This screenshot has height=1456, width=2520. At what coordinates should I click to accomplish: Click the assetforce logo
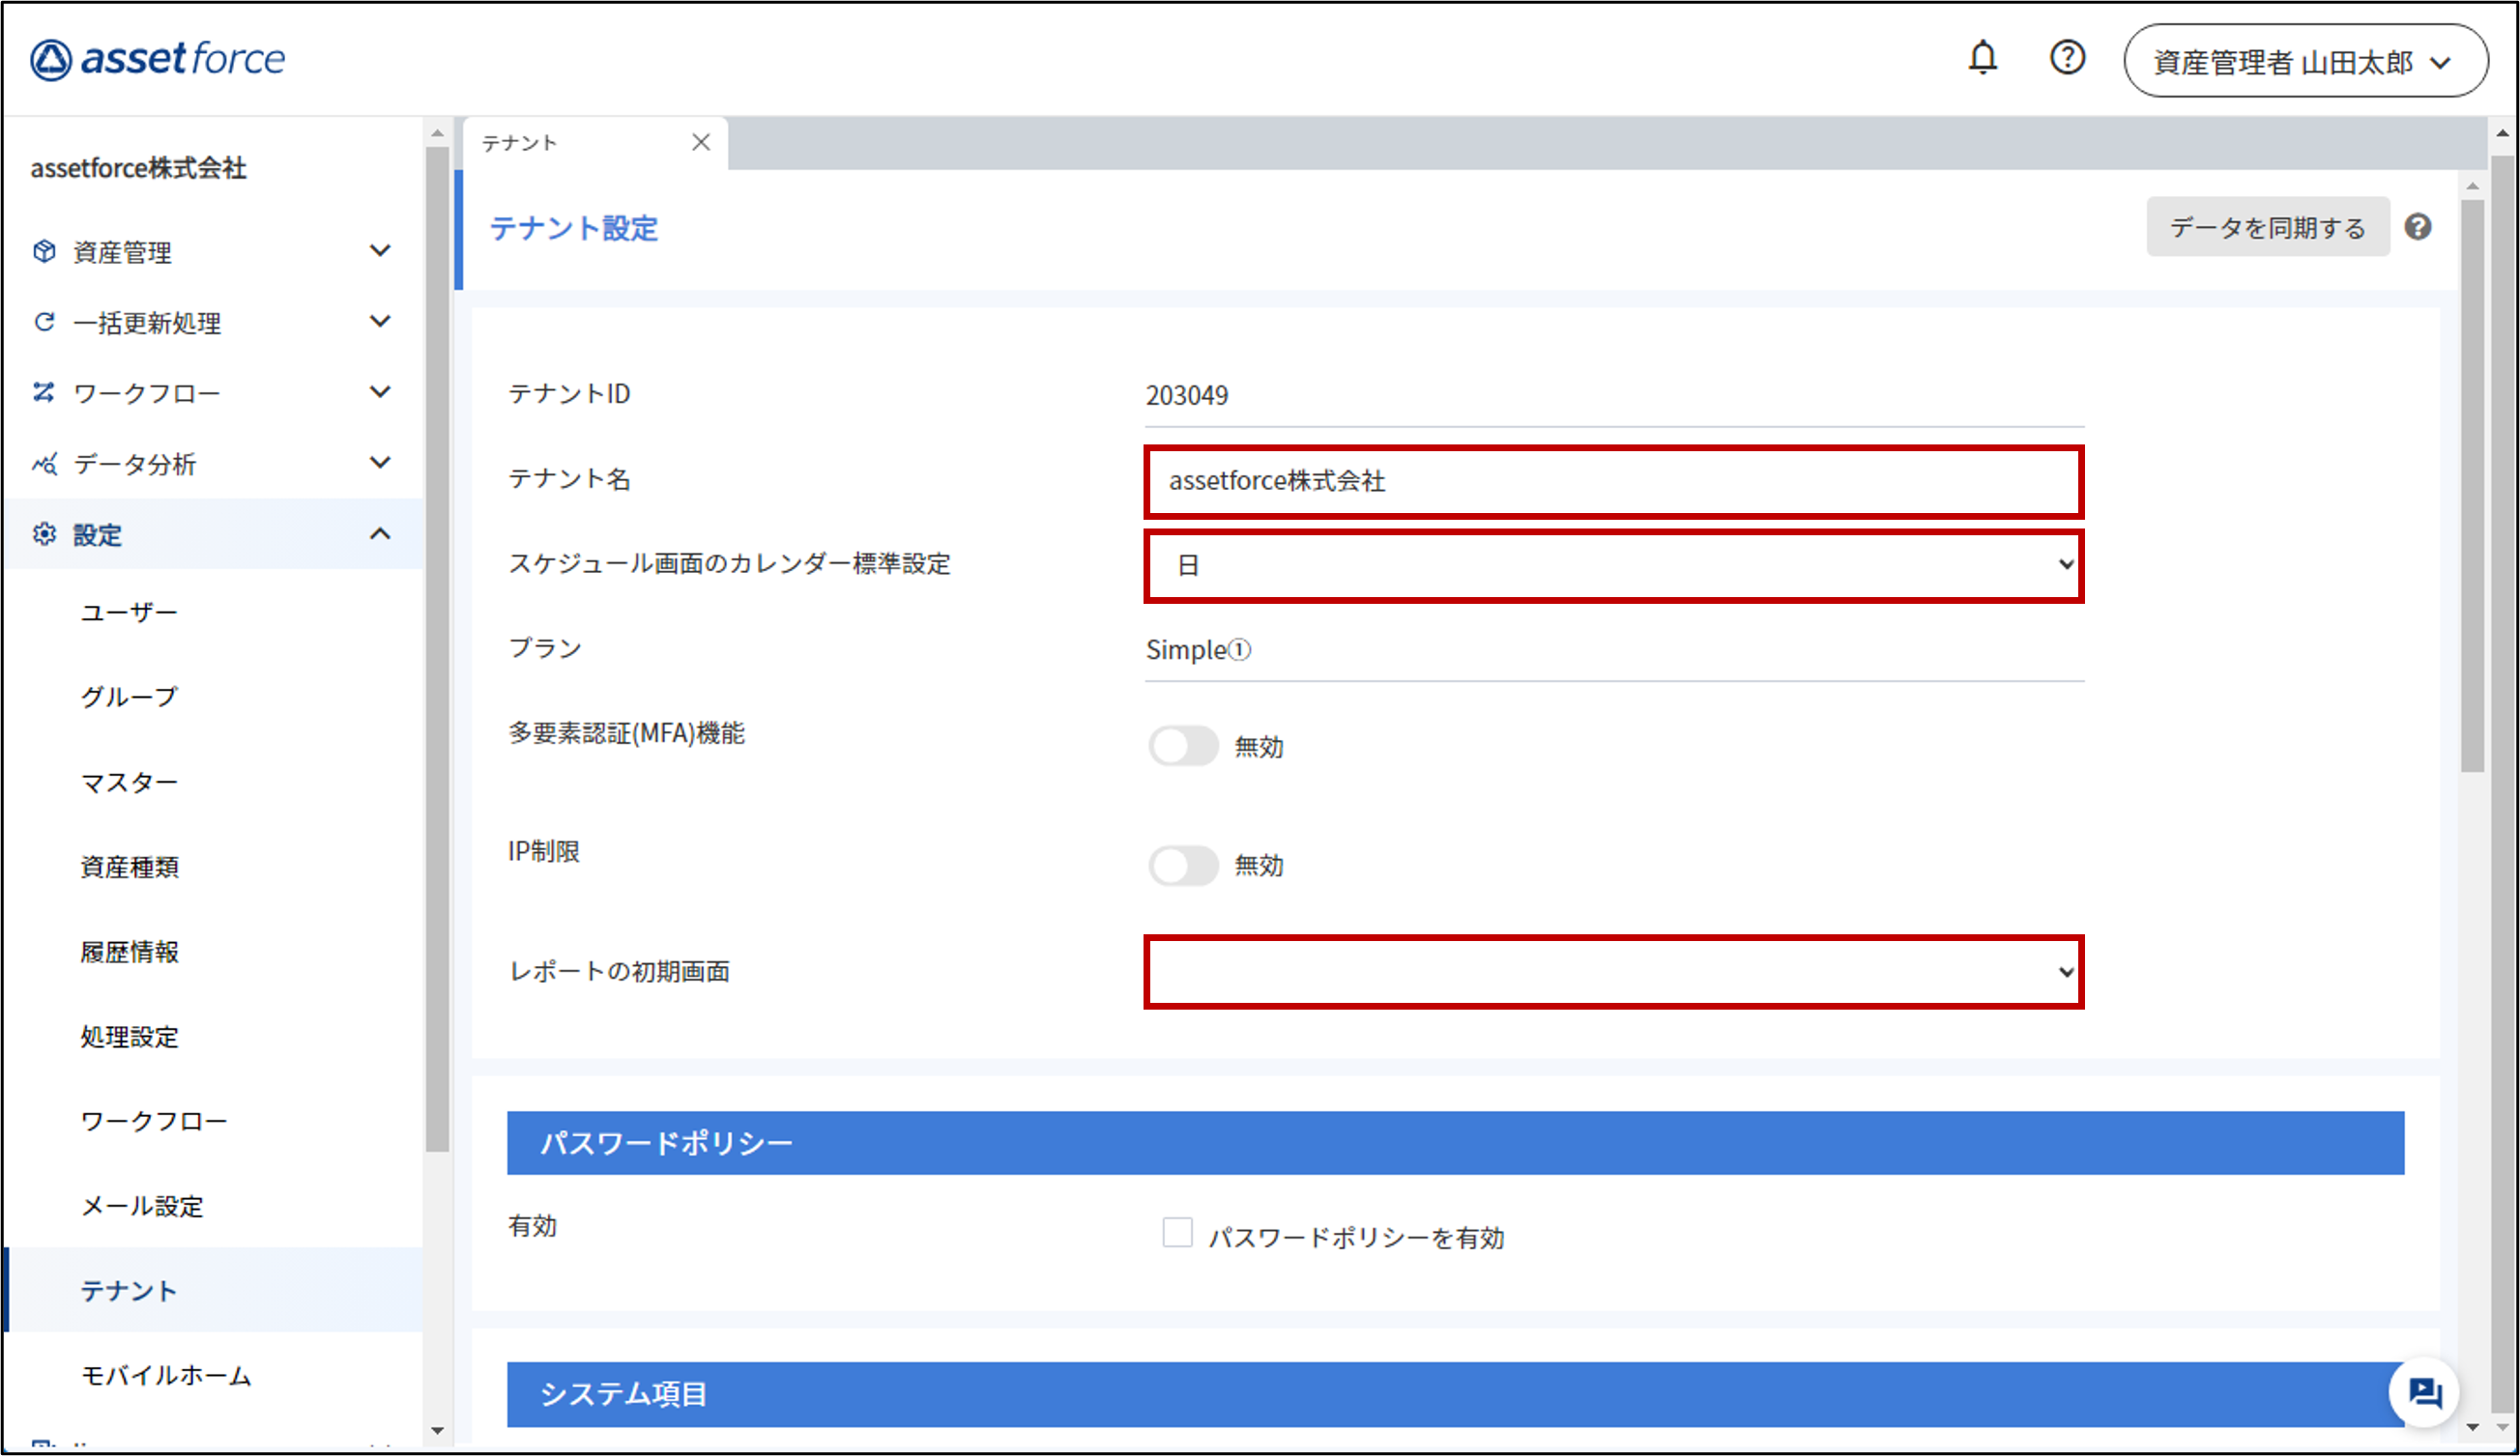point(158,59)
